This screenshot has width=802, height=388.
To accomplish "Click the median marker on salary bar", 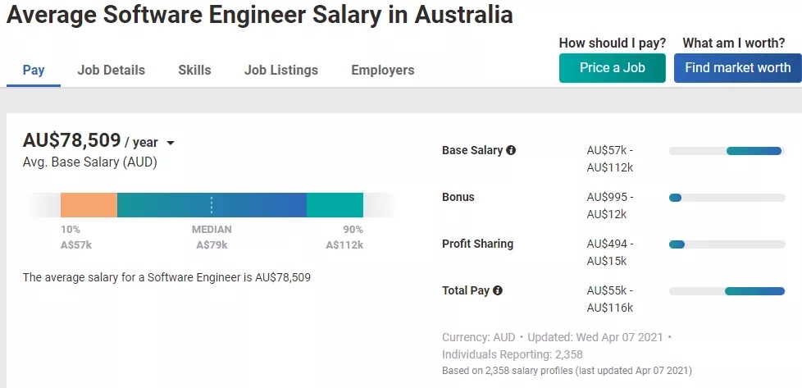I will pyautogui.click(x=212, y=205).
